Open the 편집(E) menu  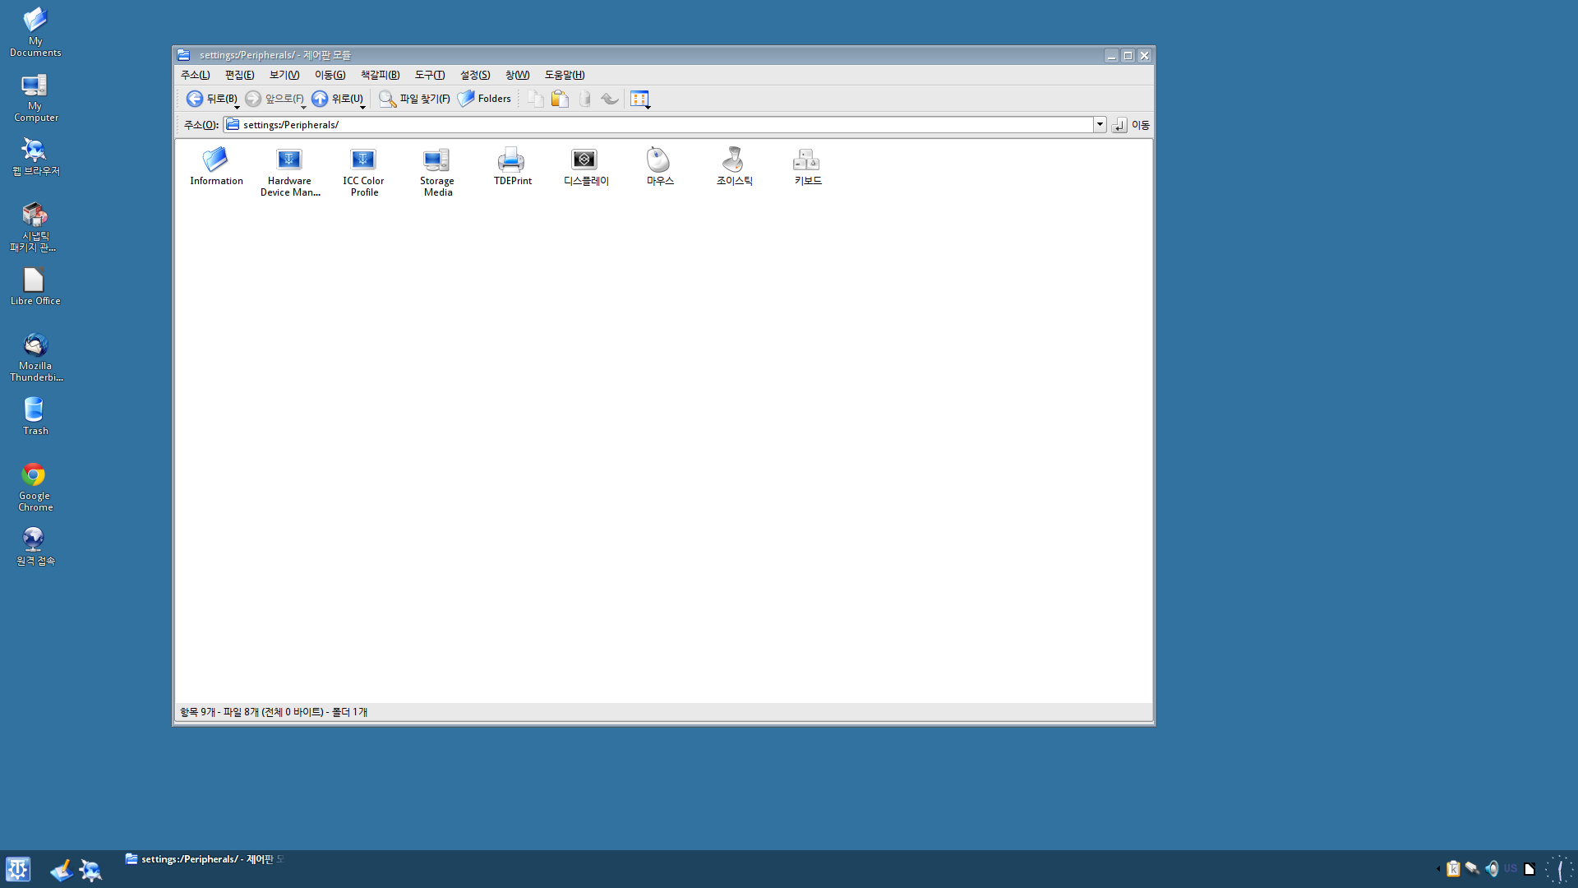(x=239, y=75)
